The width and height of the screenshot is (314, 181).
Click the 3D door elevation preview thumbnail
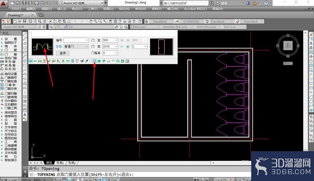(161, 47)
